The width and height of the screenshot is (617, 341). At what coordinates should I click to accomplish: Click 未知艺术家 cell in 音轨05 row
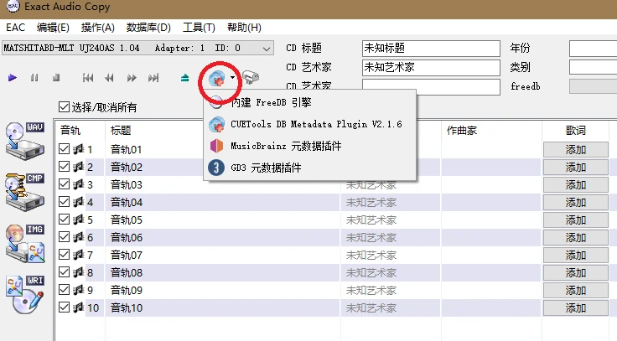click(x=371, y=220)
